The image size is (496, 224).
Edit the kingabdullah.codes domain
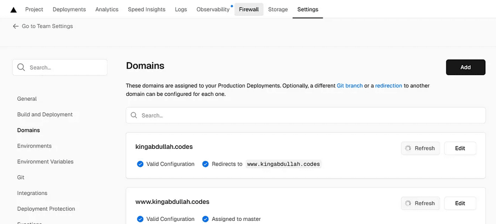coord(460,148)
